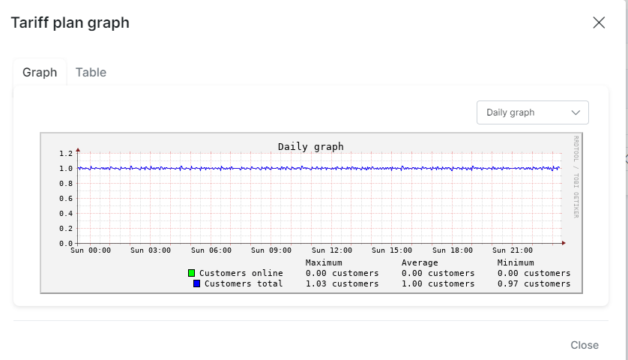Click the Minimum column header
This screenshot has height=360, width=628.
(516, 262)
